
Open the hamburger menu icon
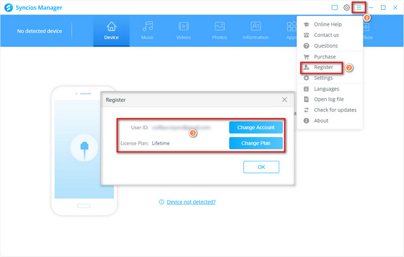358,7
